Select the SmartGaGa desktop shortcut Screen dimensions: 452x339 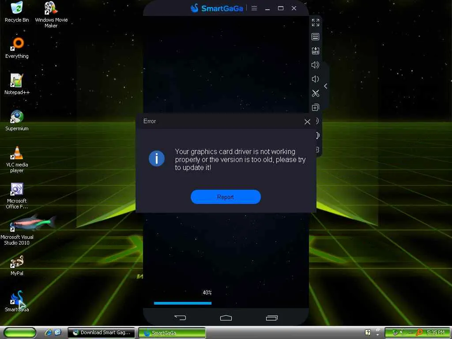point(17,301)
